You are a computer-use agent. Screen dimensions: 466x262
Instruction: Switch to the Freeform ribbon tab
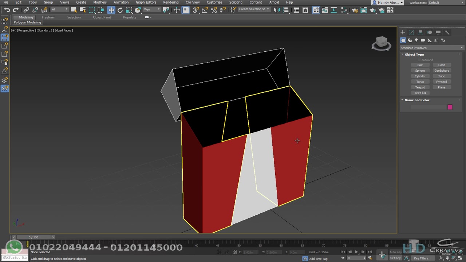tap(48, 17)
